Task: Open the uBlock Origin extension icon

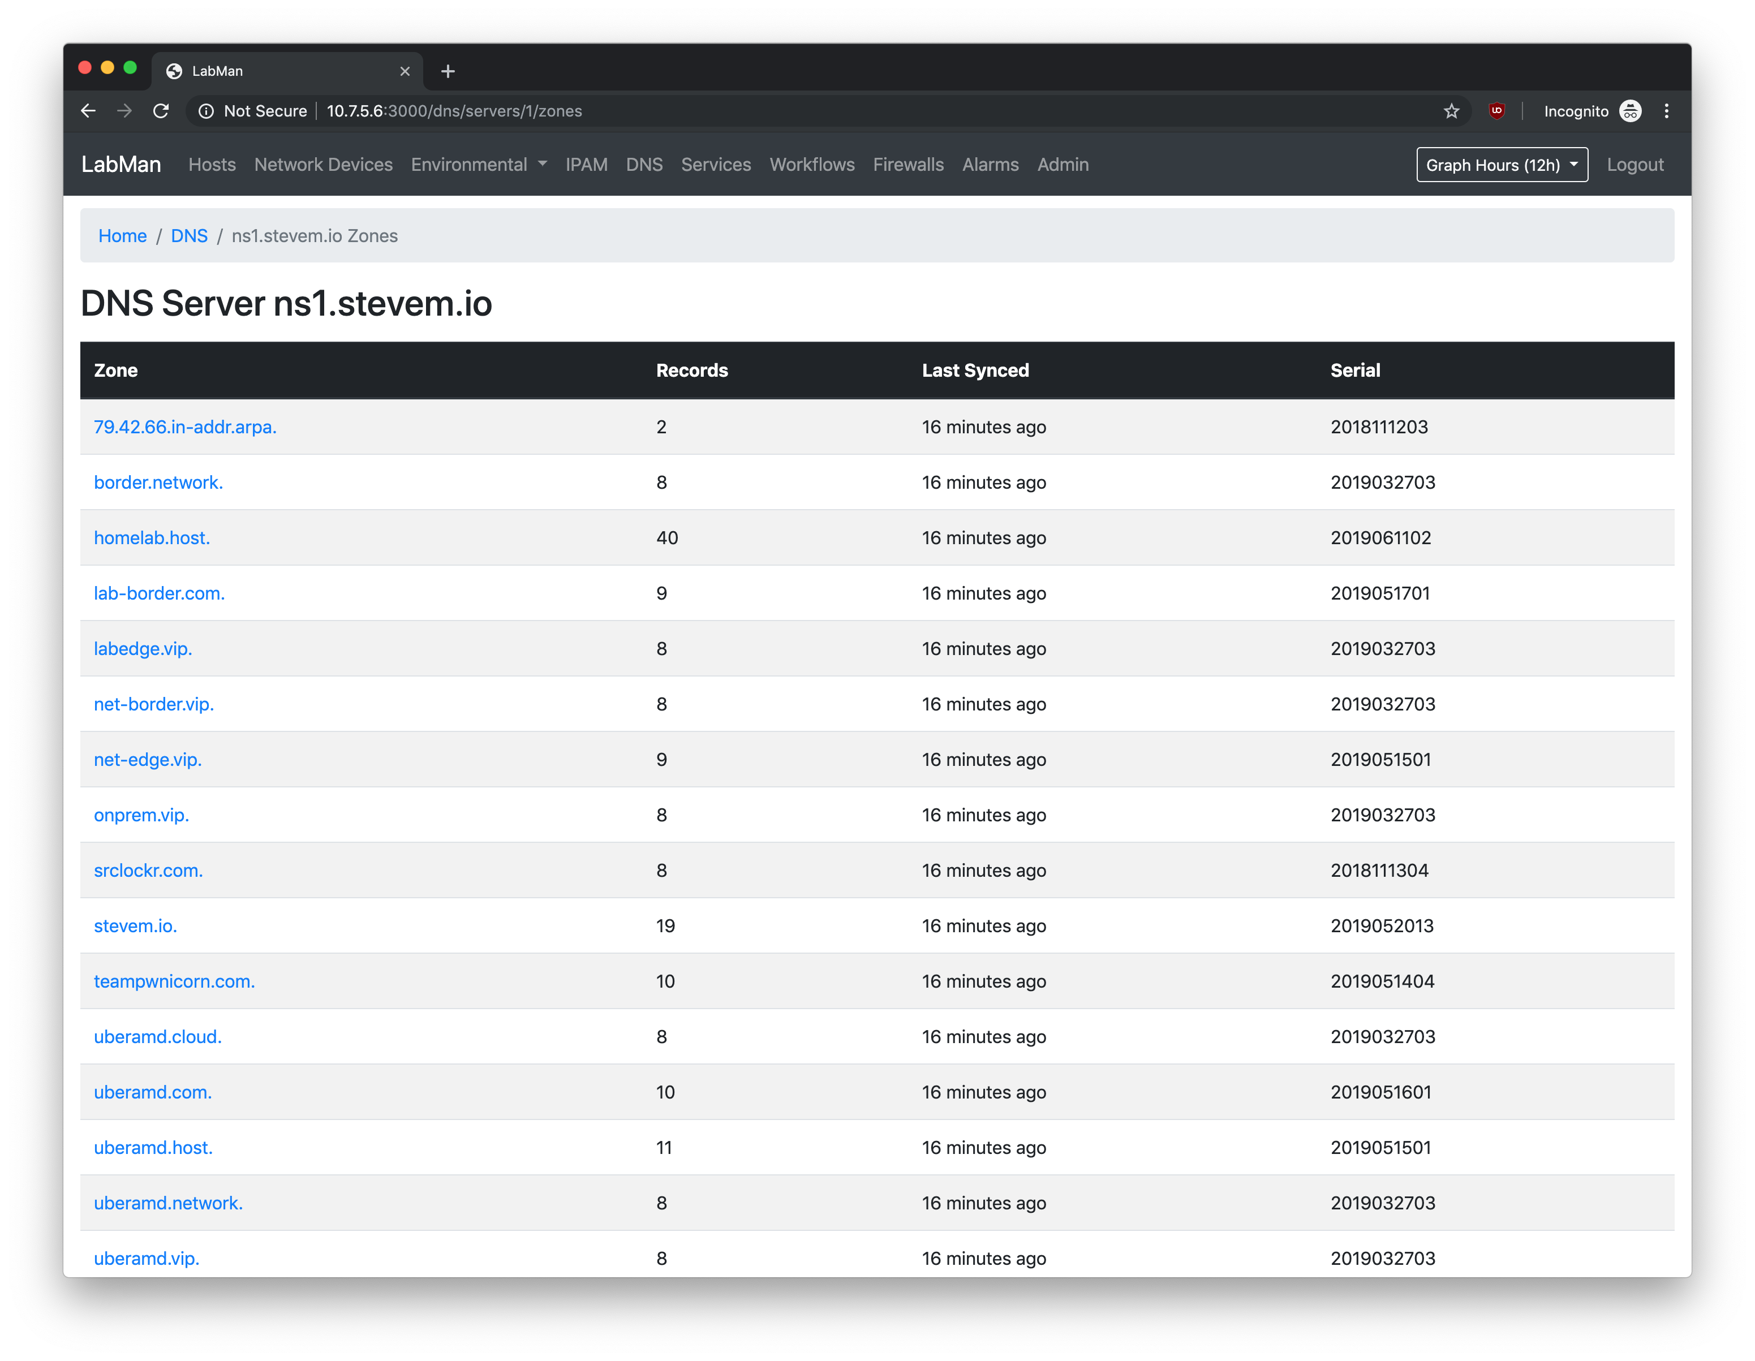Action: [x=1496, y=111]
